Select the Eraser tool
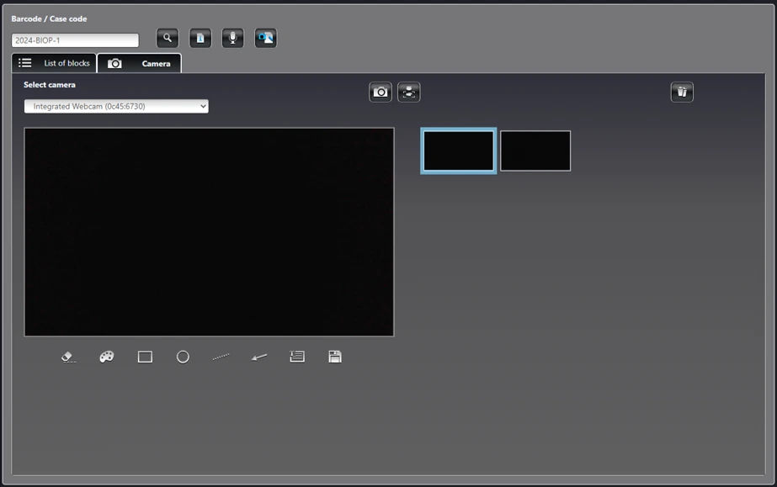The width and height of the screenshot is (777, 487). click(x=68, y=357)
